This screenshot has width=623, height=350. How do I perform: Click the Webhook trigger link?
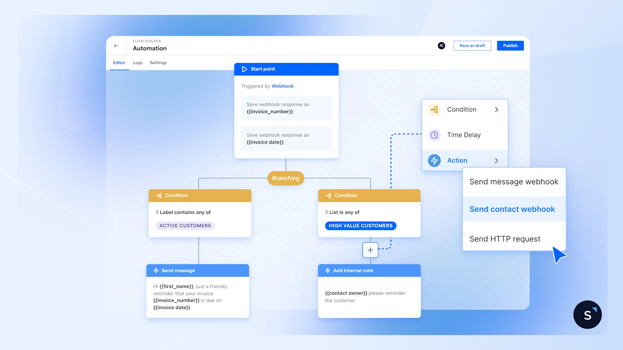283,86
